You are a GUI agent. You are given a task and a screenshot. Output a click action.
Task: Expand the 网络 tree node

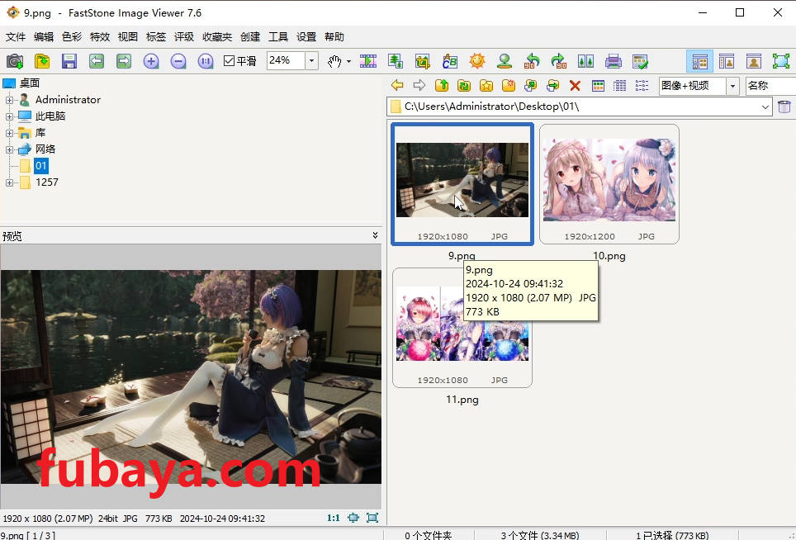(9, 149)
